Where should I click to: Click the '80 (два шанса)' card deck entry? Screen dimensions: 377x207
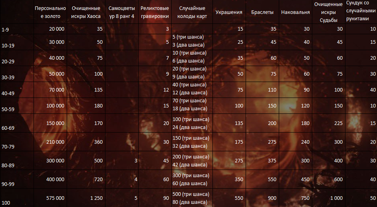pyautogui.click(x=190, y=202)
